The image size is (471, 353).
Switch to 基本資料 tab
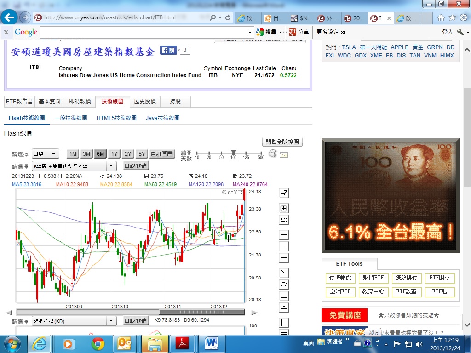pyautogui.click(x=50, y=102)
